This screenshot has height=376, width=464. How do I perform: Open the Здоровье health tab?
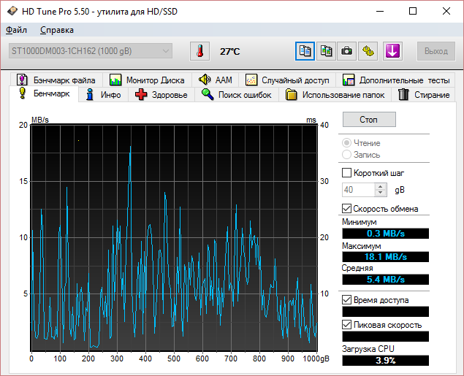pyautogui.click(x=161, y=95)
